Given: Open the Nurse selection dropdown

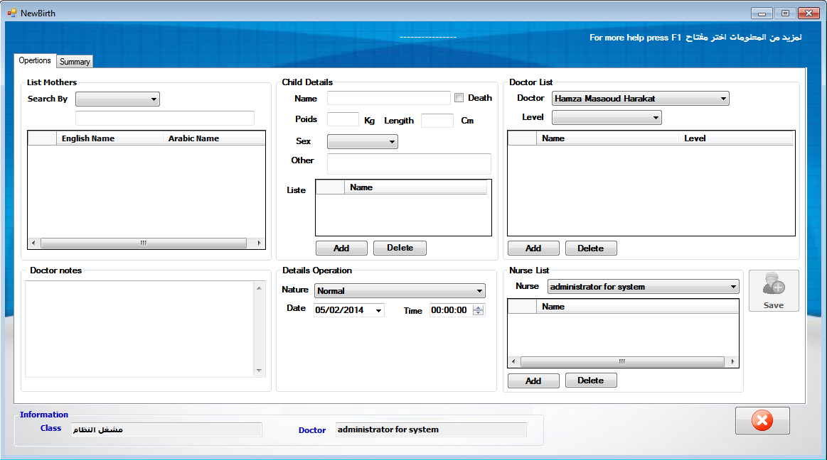Looking at the screenshot, I should point(643,287).
